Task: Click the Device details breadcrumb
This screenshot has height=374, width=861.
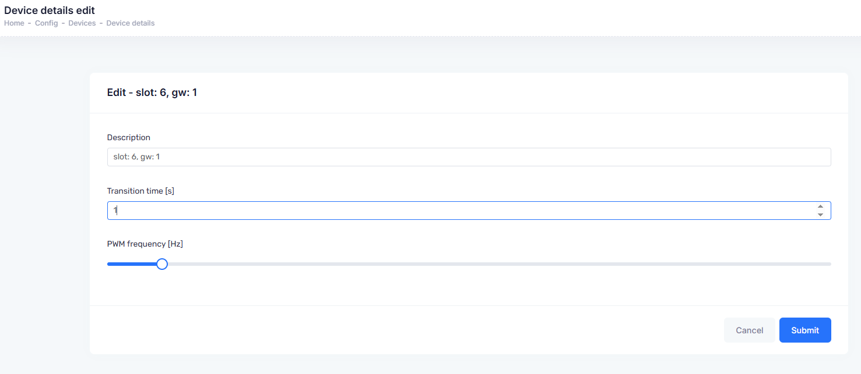Action: pos(131,23)
